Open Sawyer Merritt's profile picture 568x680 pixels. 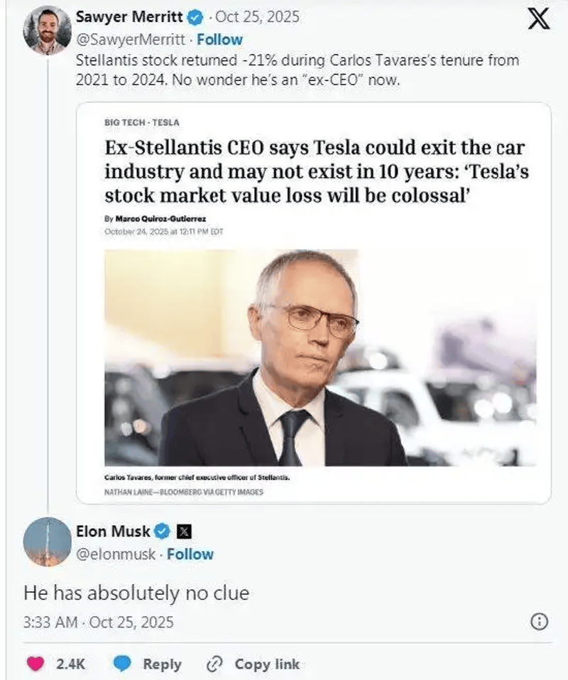(x=47, y=32)
